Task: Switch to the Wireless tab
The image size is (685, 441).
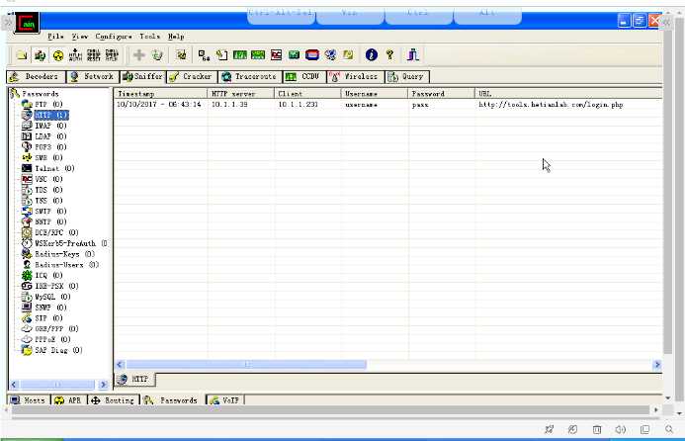Action: (x=355, y=76)
